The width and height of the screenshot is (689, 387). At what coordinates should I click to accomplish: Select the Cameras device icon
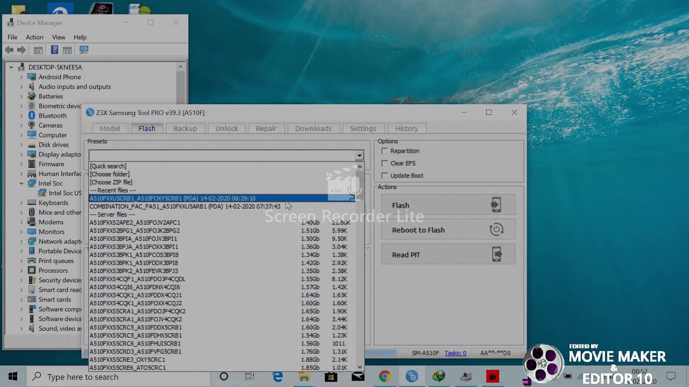coord(32,125)
